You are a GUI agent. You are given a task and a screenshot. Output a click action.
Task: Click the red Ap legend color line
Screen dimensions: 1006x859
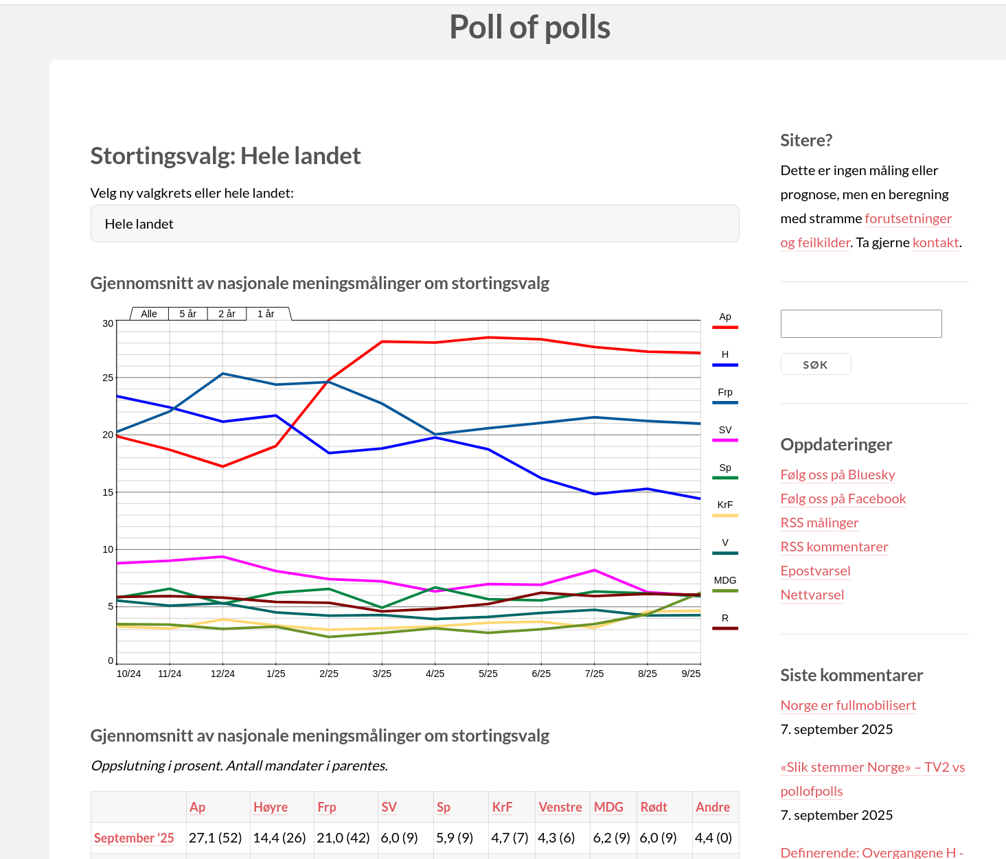pos(724,328)
